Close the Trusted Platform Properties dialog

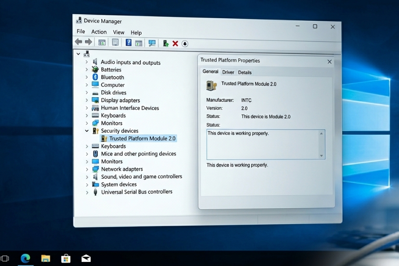coord(330,62)
